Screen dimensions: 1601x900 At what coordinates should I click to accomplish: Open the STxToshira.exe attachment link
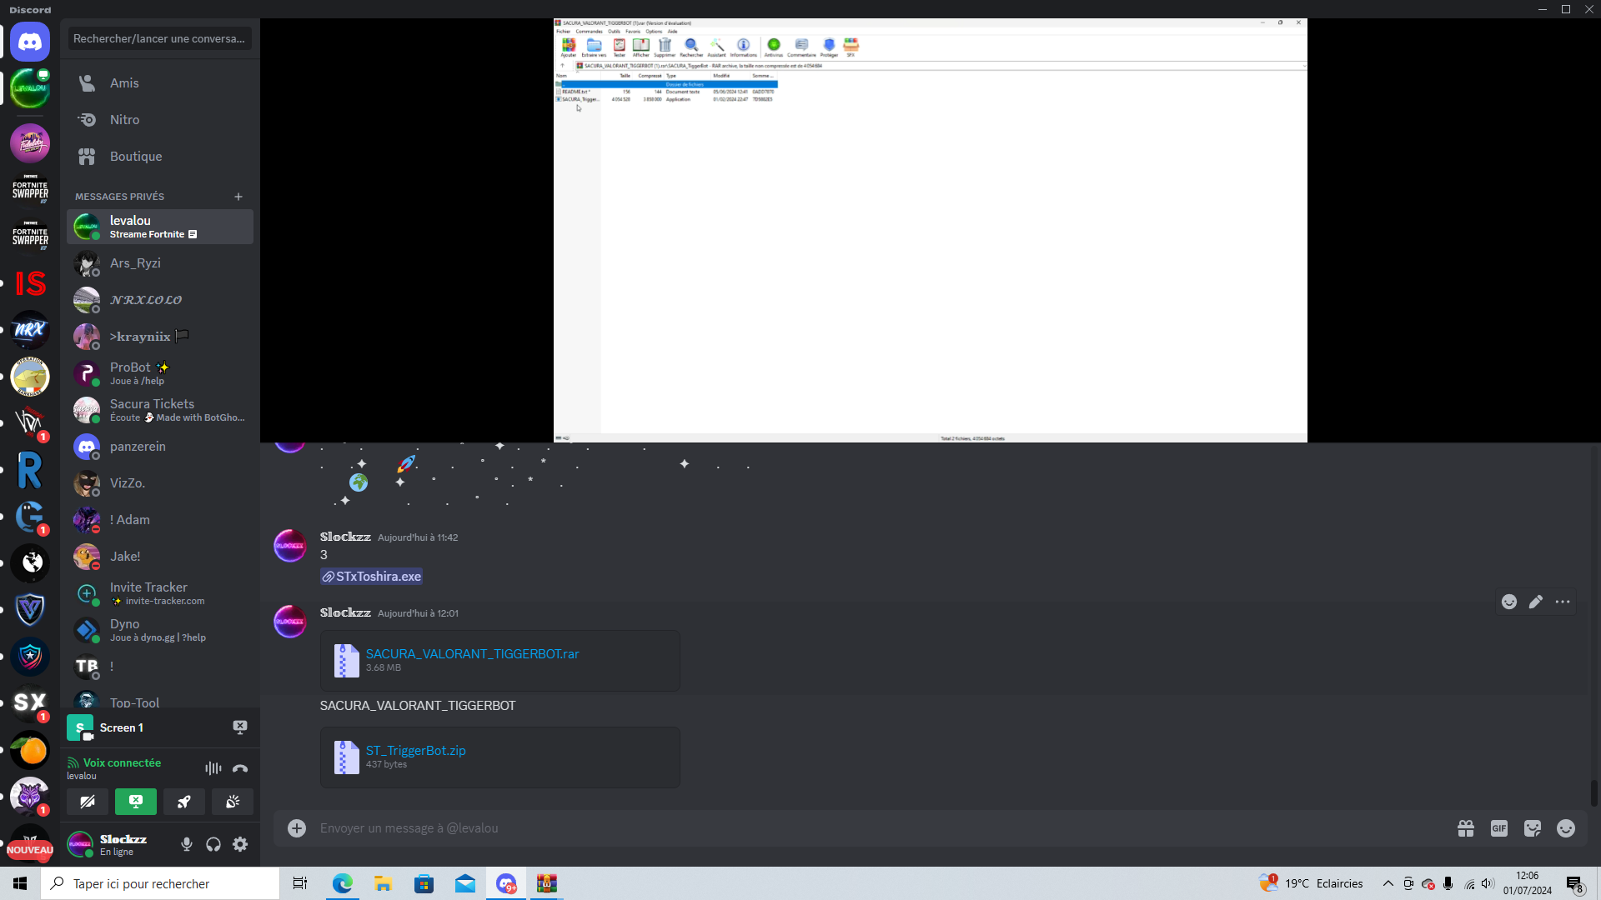(x=371, y=577)
